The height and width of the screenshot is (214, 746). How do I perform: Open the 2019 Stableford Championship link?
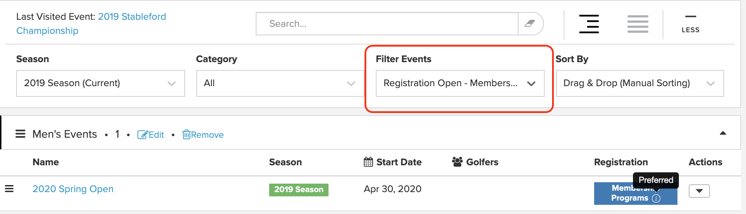click(x=91, y=24)
